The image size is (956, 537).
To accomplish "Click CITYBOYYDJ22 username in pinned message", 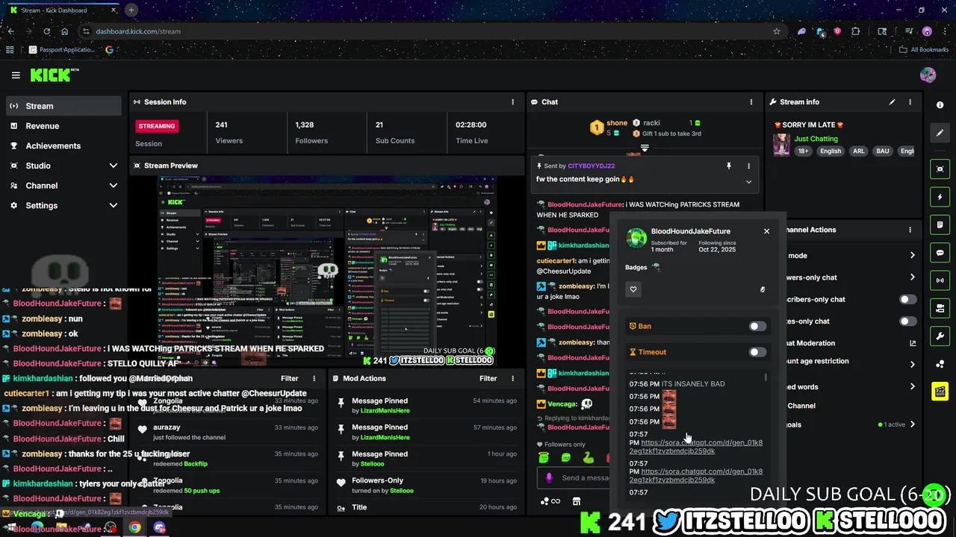I will 592,166.
